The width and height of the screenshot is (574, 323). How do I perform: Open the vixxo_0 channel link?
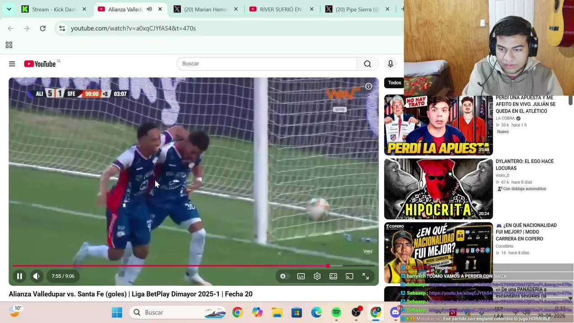click(x=503, y=175)
